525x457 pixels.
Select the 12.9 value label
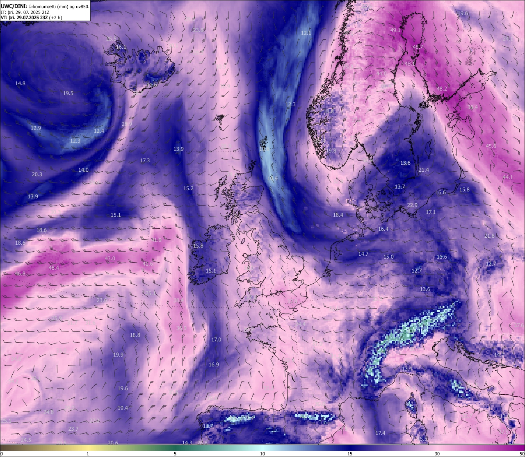(x=36, y=128)
